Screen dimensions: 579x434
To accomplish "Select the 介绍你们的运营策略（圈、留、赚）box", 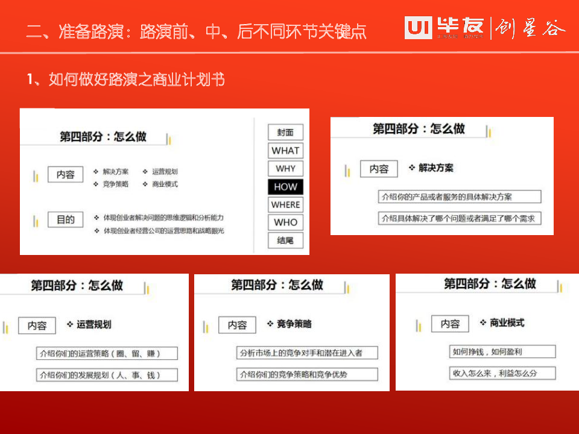I will pyautogui.click(x=107, y=354).
